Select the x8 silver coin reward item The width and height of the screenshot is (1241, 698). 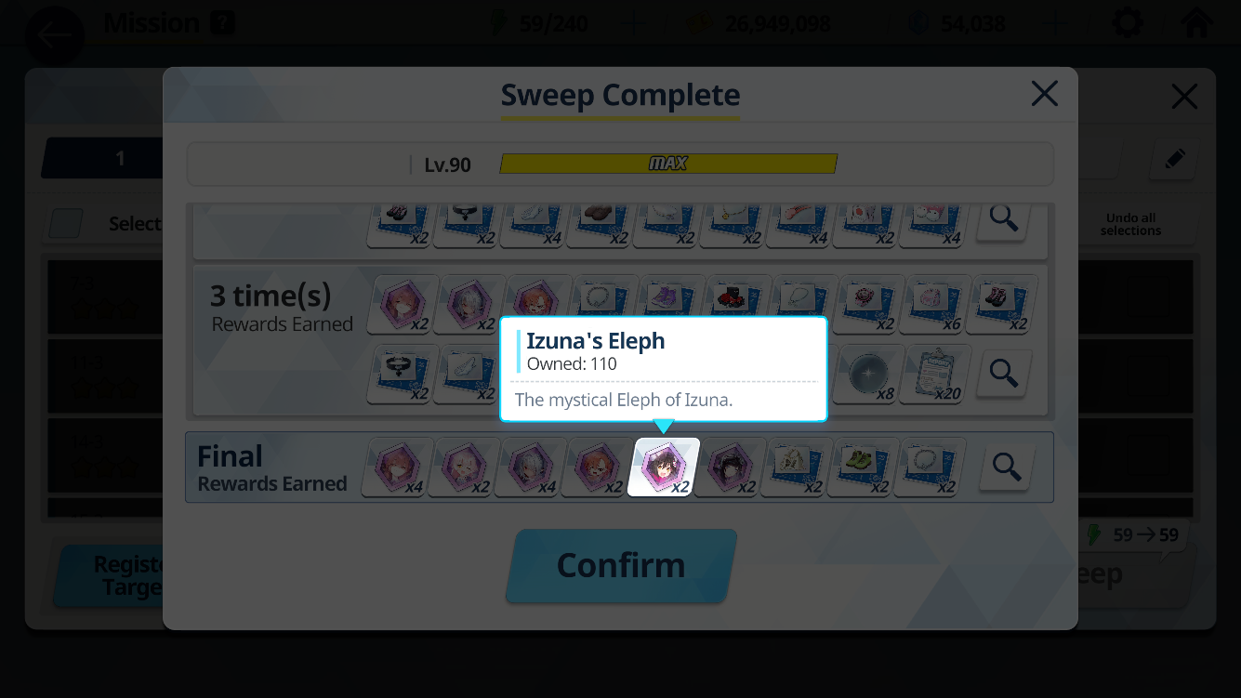[869, 375]
